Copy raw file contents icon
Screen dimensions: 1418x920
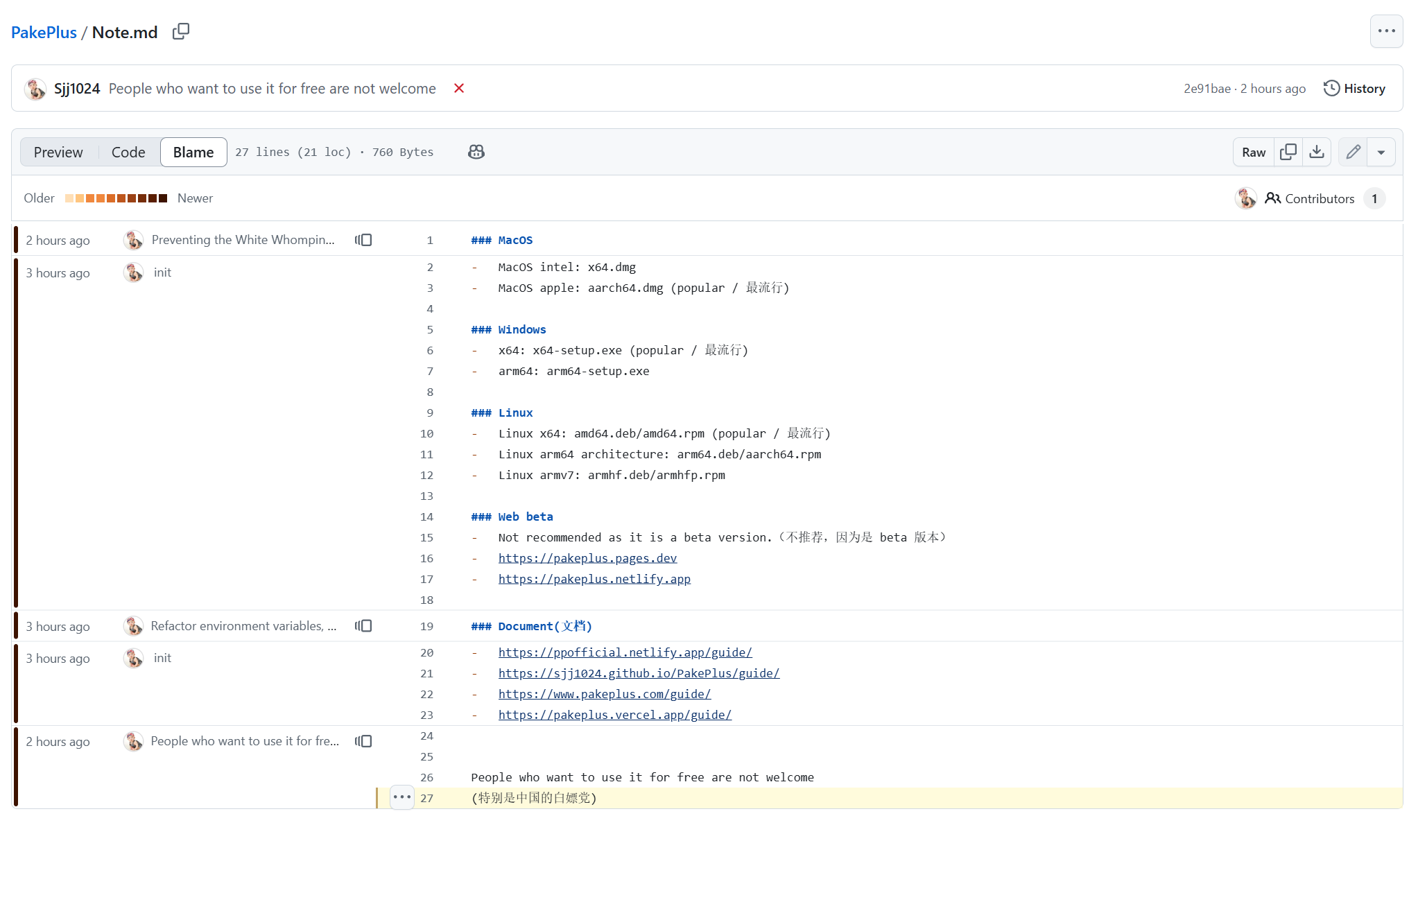pos(1288,152)
